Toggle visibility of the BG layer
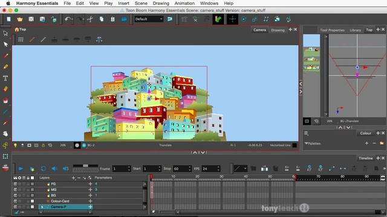The width and height of the screenshot is (387, 217). (15, 195)
